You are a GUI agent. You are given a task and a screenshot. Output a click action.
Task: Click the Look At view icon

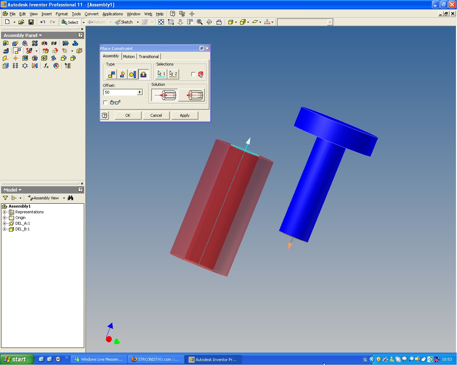[x=219, y=22]
